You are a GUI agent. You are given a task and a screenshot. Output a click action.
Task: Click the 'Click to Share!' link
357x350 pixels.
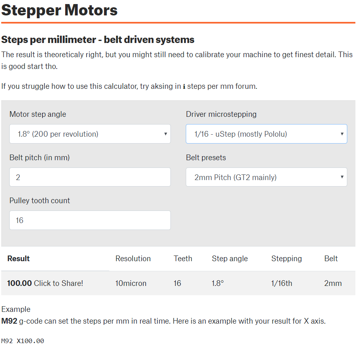click(x=58, y=283)
